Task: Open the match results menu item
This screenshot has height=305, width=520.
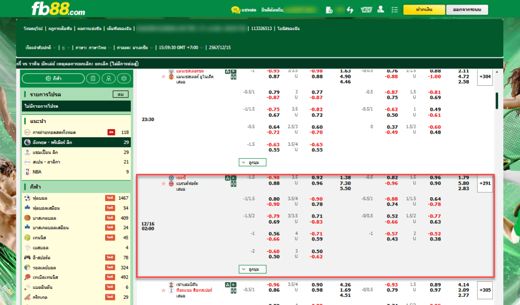Action: click(89, 28)
